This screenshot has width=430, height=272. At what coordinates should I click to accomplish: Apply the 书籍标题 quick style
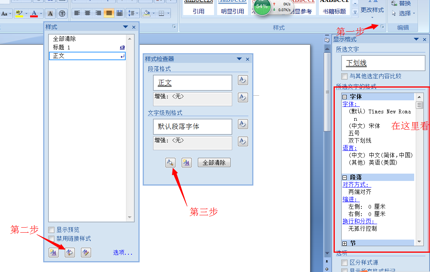pos(334,7)
